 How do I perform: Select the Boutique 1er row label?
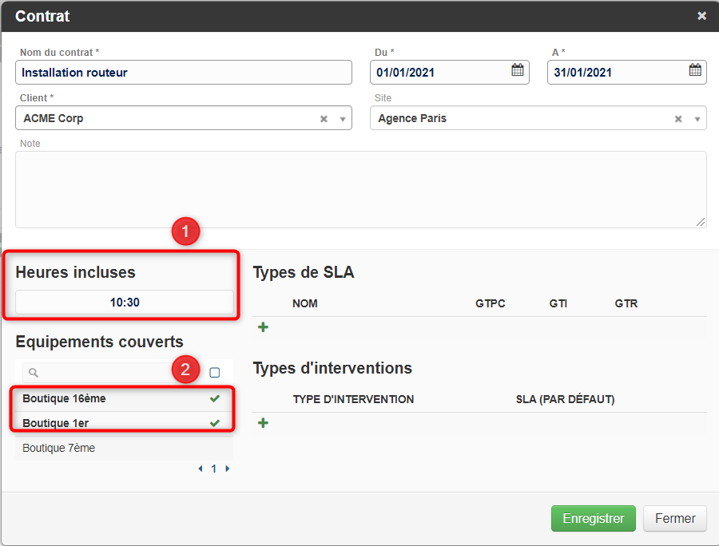click(x=55, y=423)
